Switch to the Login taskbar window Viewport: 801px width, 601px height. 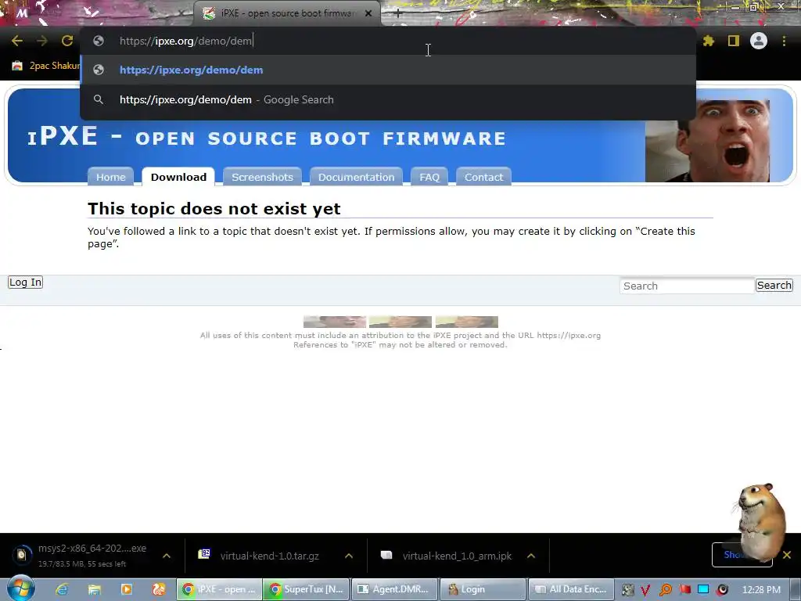point(482,589)
